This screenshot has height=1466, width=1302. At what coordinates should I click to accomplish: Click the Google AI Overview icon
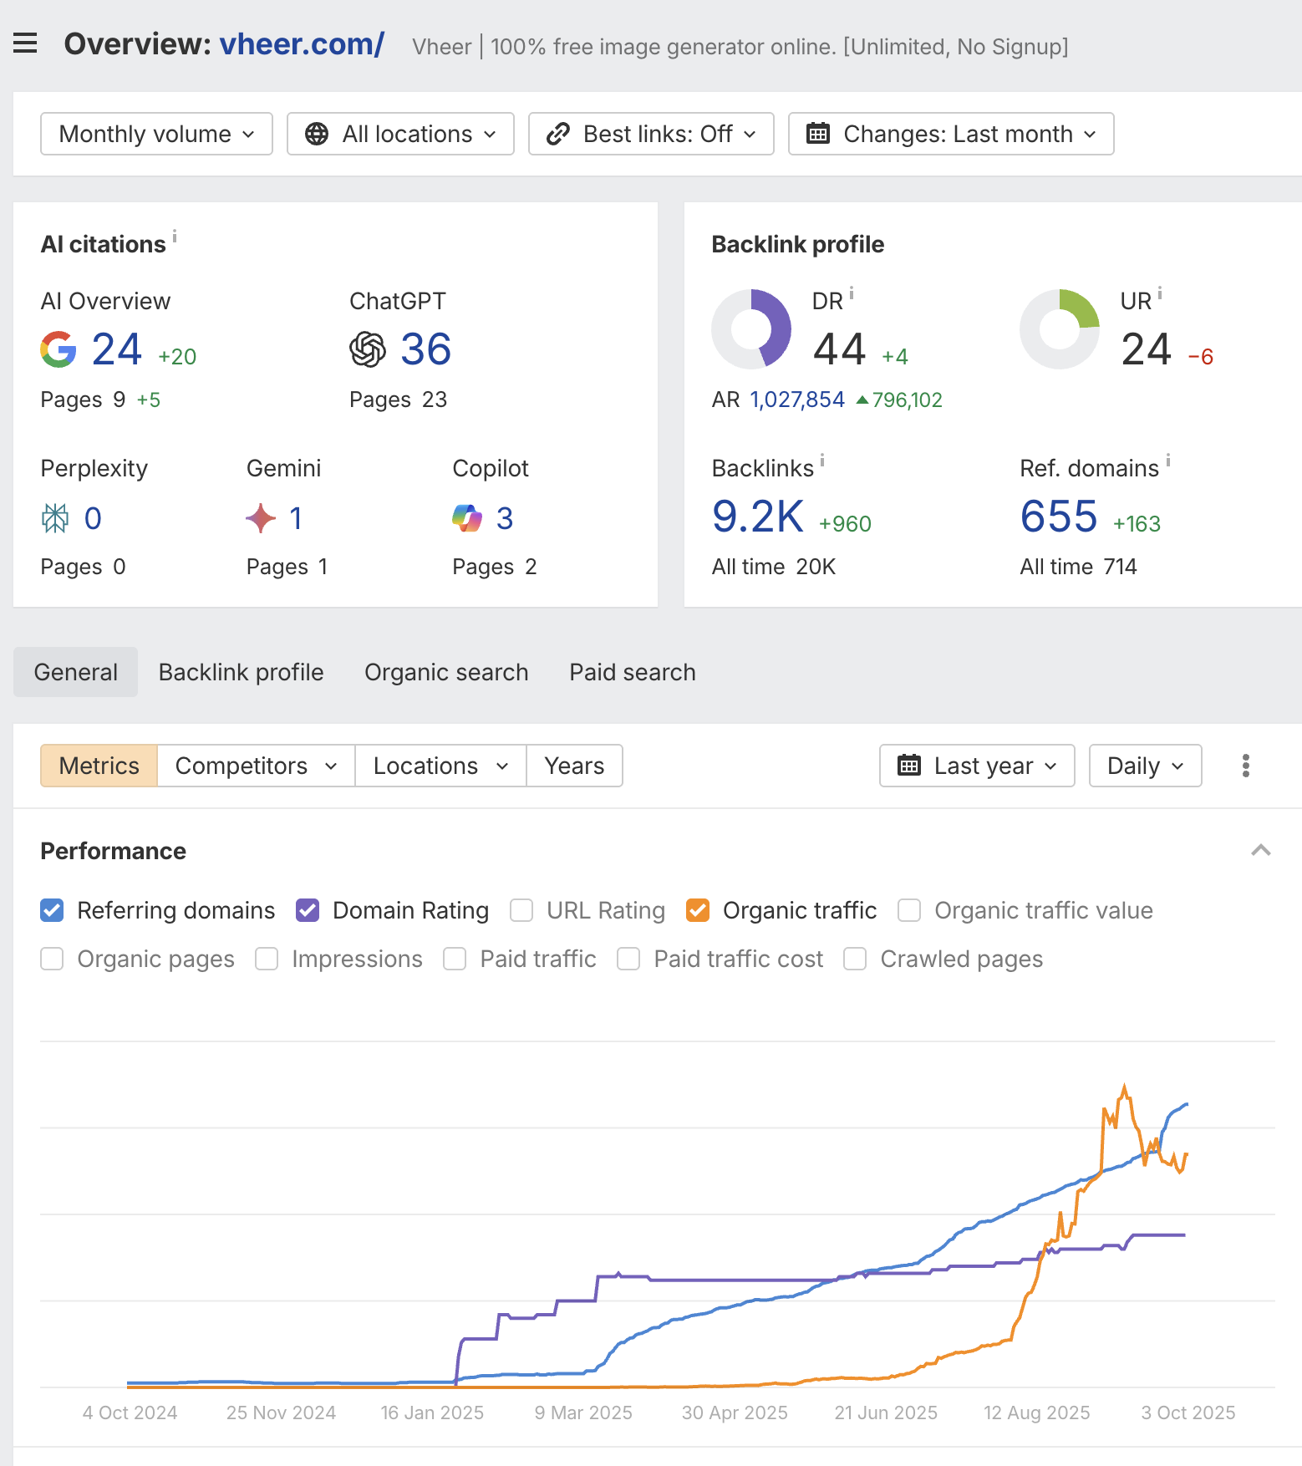point(58,349)
